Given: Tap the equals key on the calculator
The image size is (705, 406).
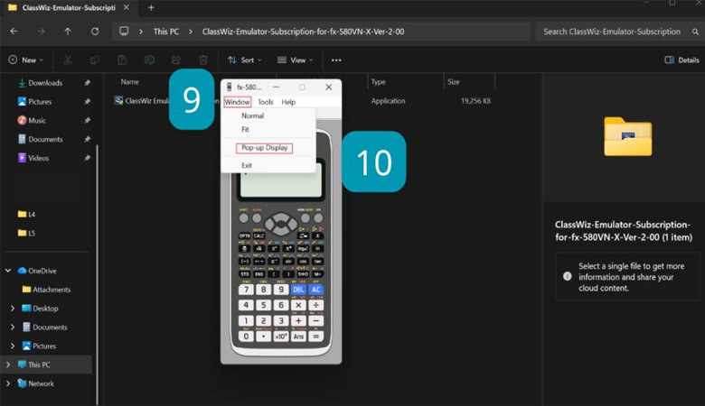Looking at the screenshot, I should pos(316,336).
